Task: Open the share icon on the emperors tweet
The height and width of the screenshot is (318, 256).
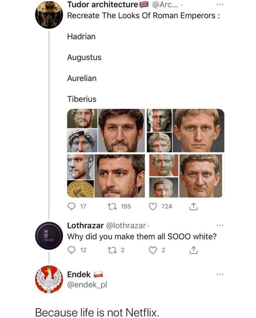Action: (193, 206)
